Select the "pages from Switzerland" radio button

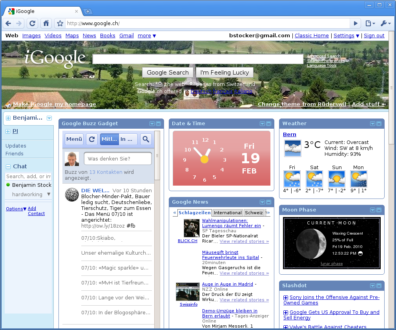(191, 84)
